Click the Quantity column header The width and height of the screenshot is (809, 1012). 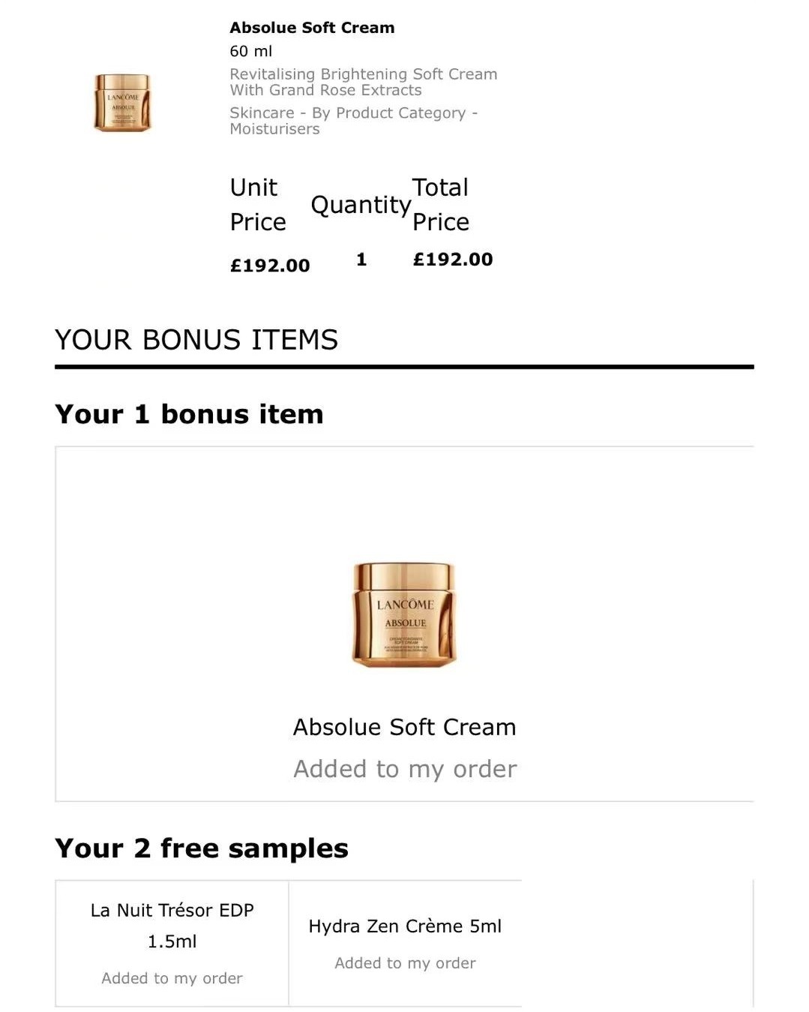(361, 205)
